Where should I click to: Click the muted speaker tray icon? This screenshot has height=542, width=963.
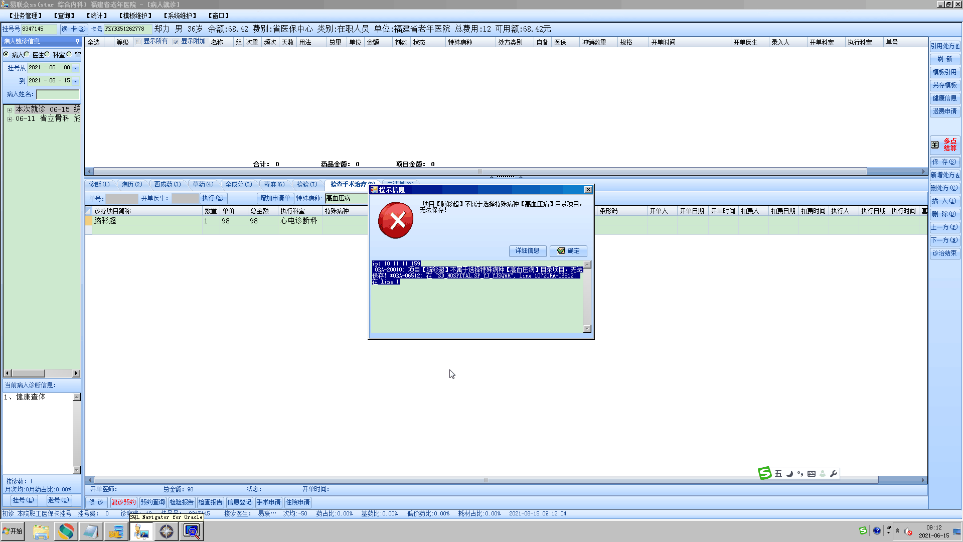click(x=908, y=531)
